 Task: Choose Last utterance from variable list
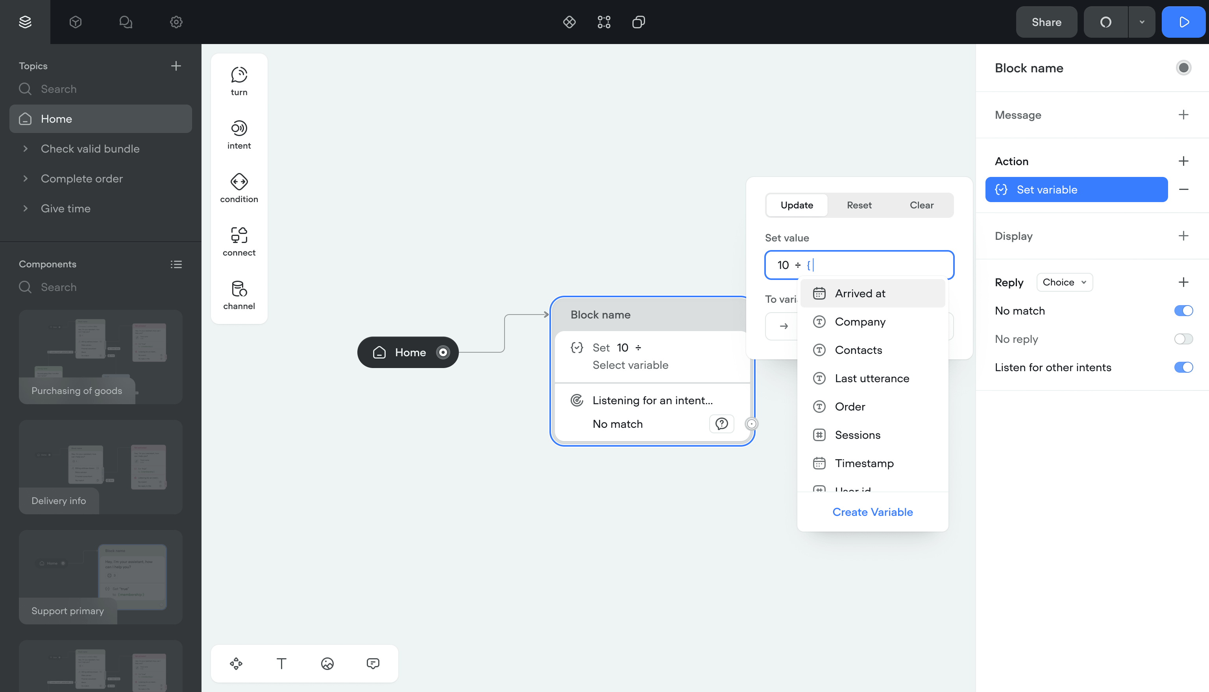coord(872,378)
